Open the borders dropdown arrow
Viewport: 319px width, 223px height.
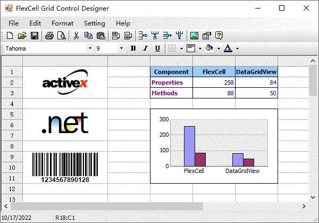(x=181, y=48)
